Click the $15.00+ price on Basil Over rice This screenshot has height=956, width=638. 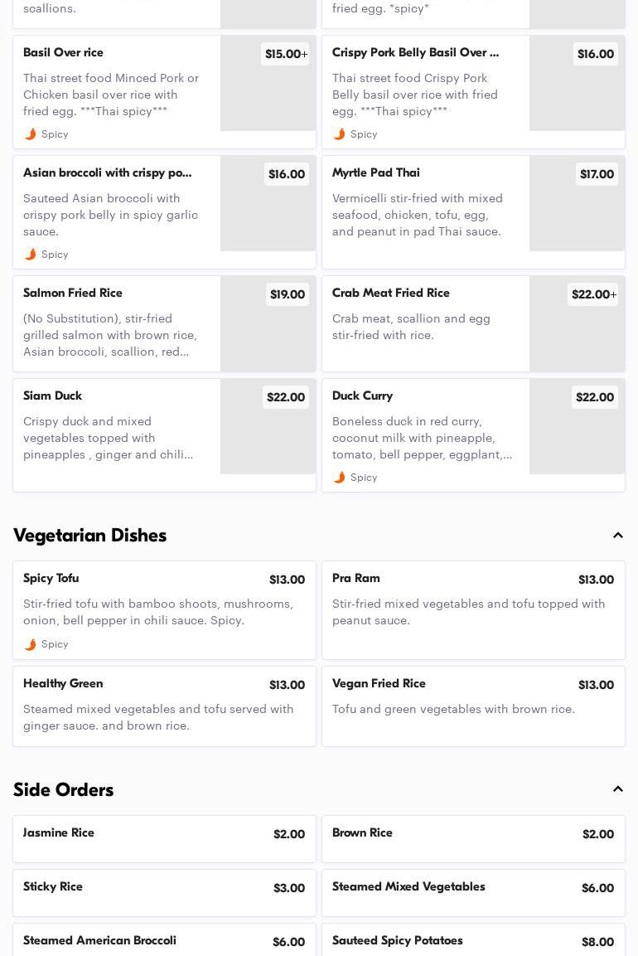[x=286, y=54]
